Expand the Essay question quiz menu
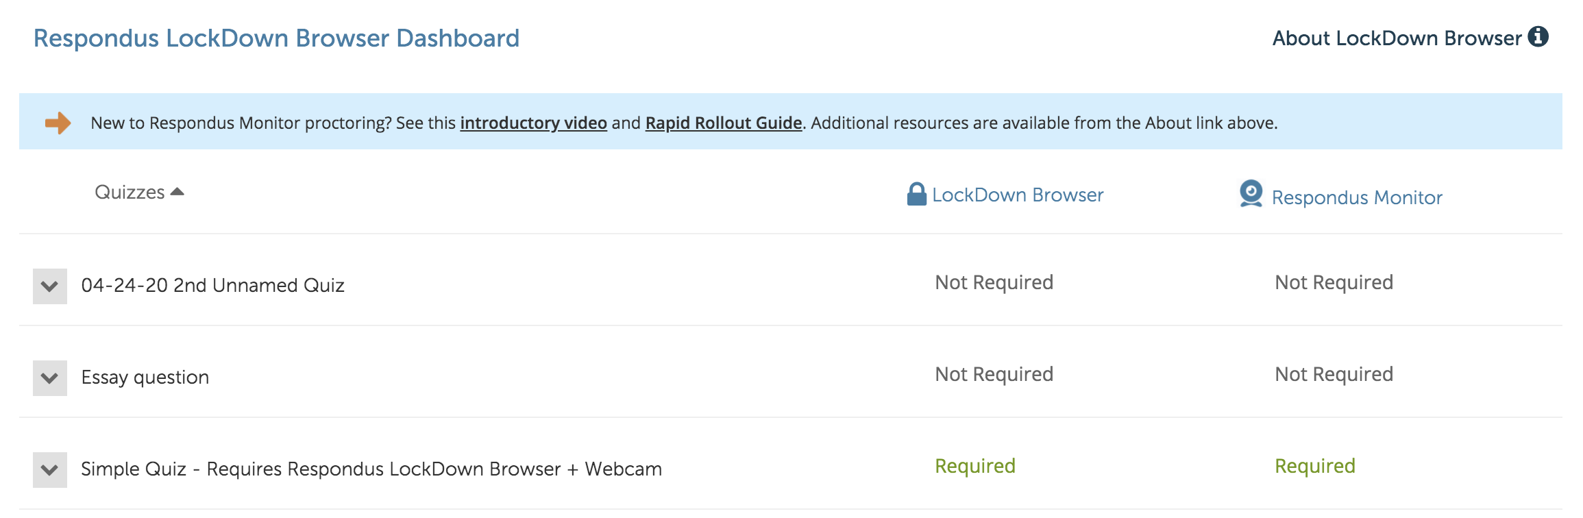This screenshot has width=1583, height=518. [x=49, y=377]
